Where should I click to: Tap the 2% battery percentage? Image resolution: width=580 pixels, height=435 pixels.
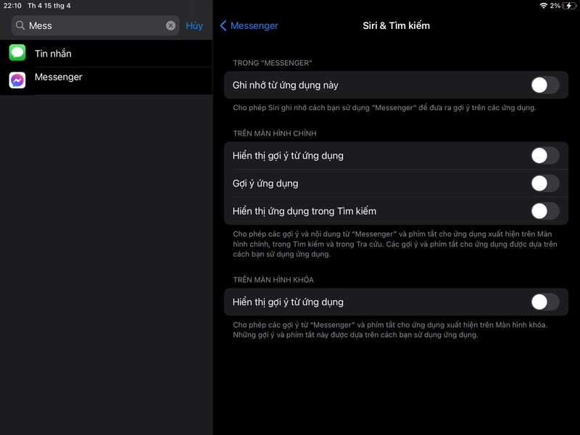[555, 6]
